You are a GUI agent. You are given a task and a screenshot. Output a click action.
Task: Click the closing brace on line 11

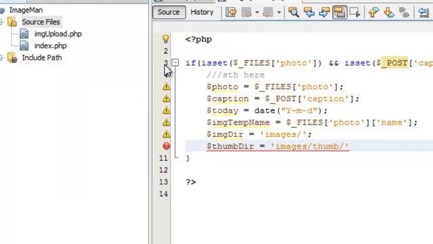[x=188, y=158]
